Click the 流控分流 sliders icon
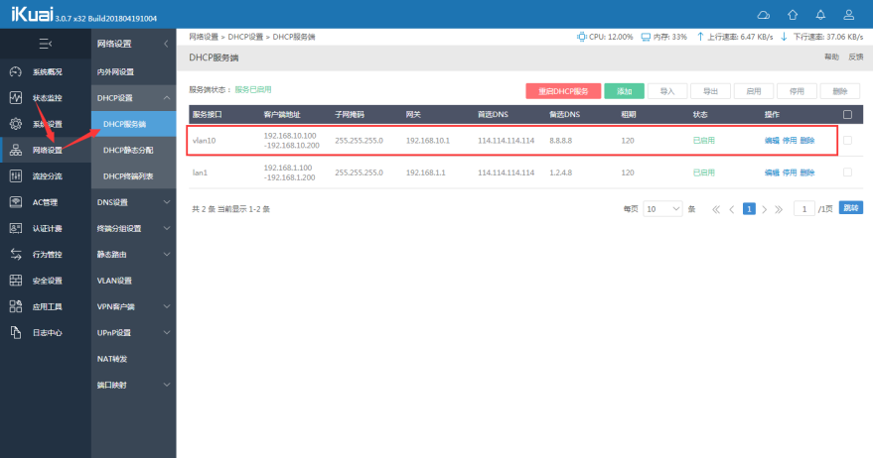The width and height of the screenshot is (873, 458). 16,176
